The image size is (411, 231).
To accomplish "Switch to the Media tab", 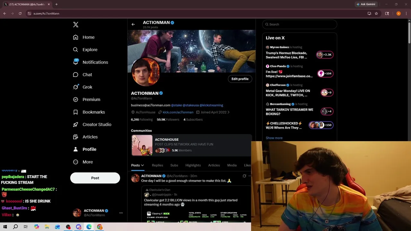I will pos(232,165).
